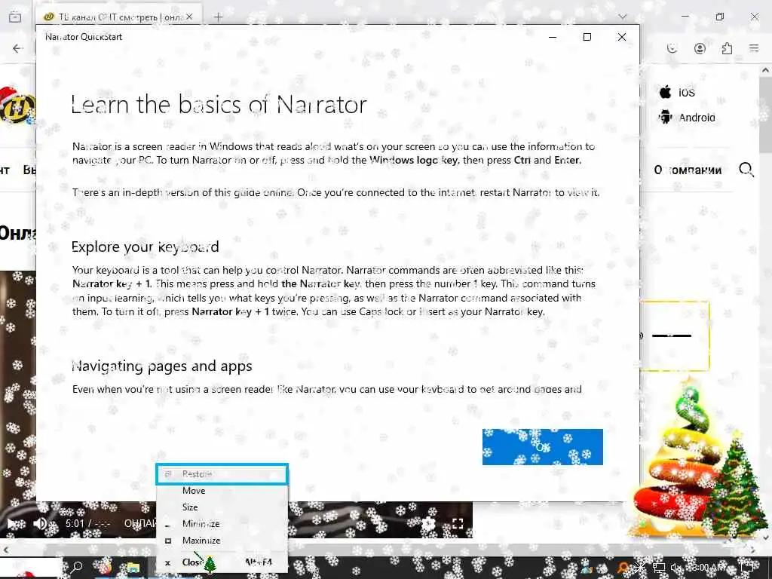The image size is (772, 579).
Task: Click the orange icon in system tray
Action: coord(623,568)
